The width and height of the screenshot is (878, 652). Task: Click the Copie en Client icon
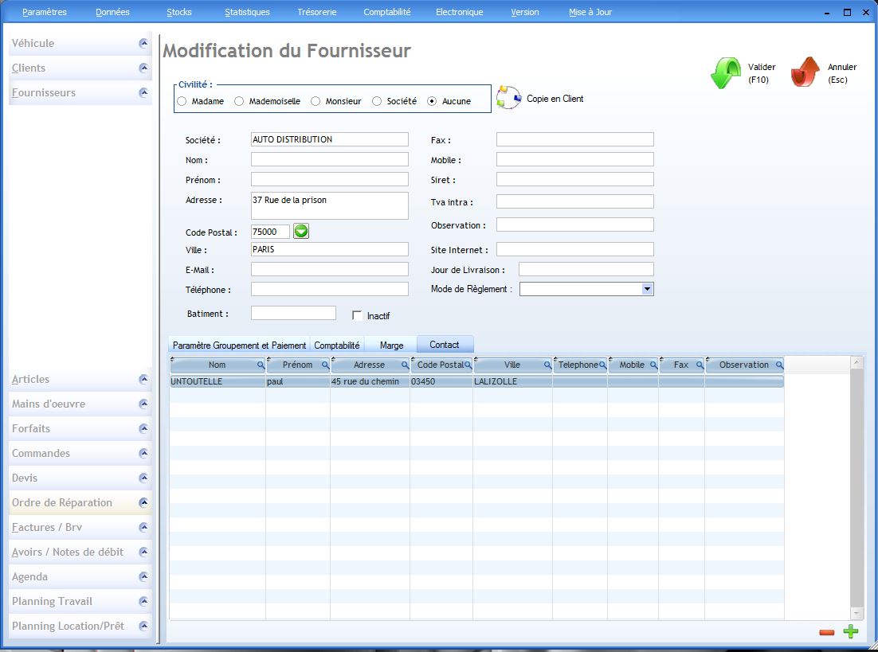pos(508,97)
